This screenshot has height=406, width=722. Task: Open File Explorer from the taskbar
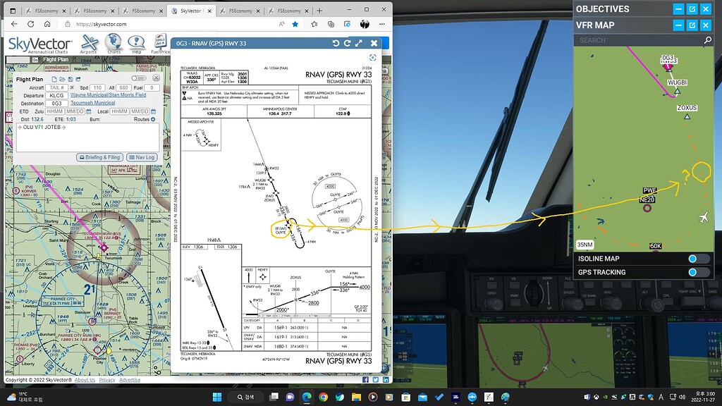356,397
